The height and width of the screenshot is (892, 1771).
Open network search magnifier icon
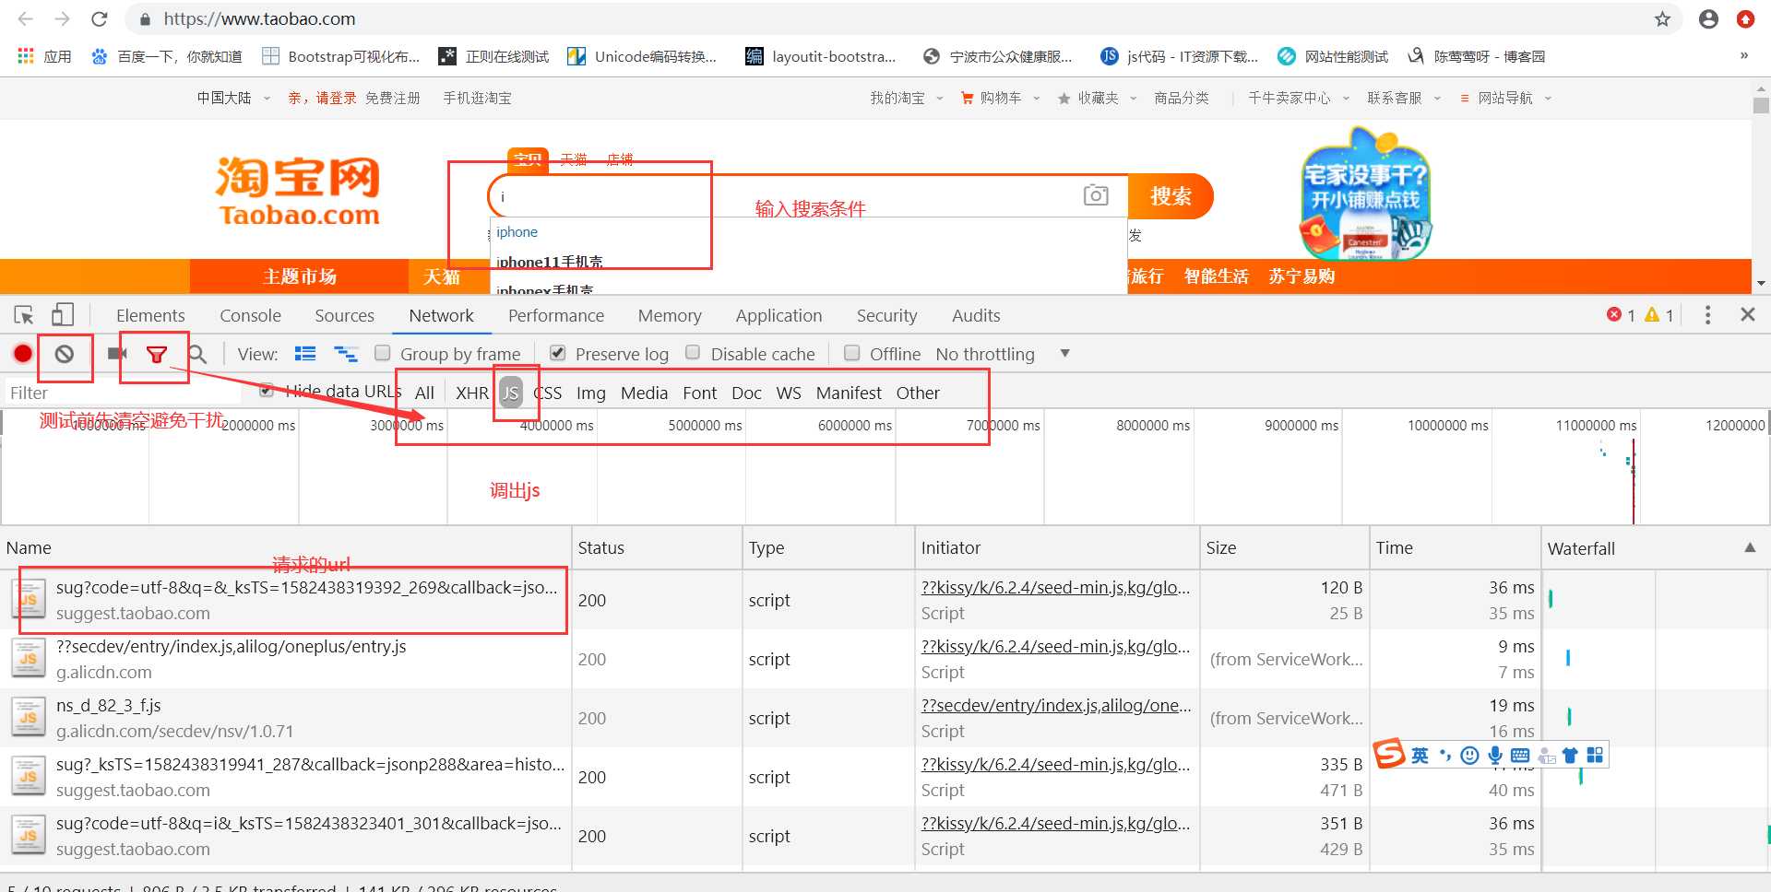197,354
